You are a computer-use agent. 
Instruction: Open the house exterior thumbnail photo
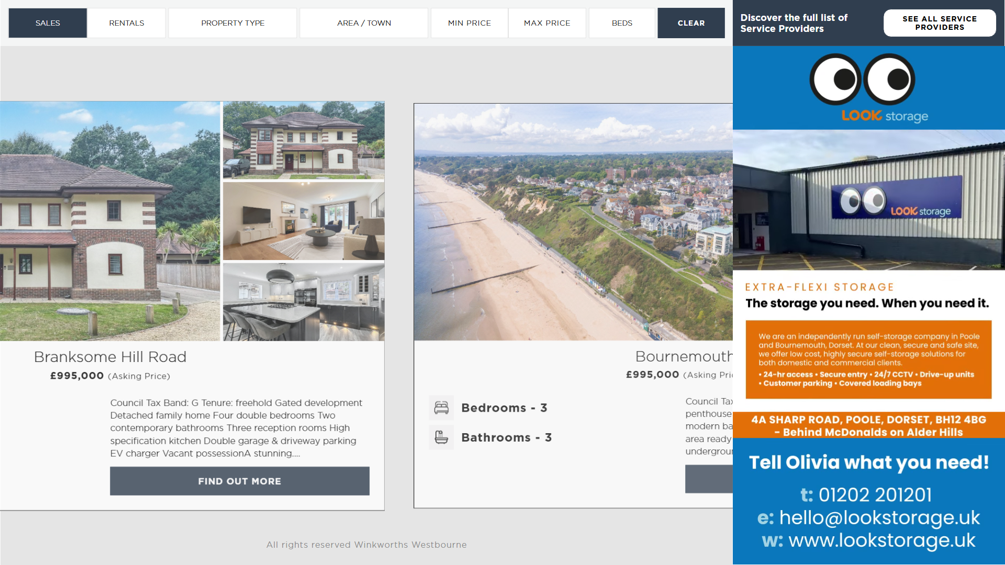tap(304, 140)
